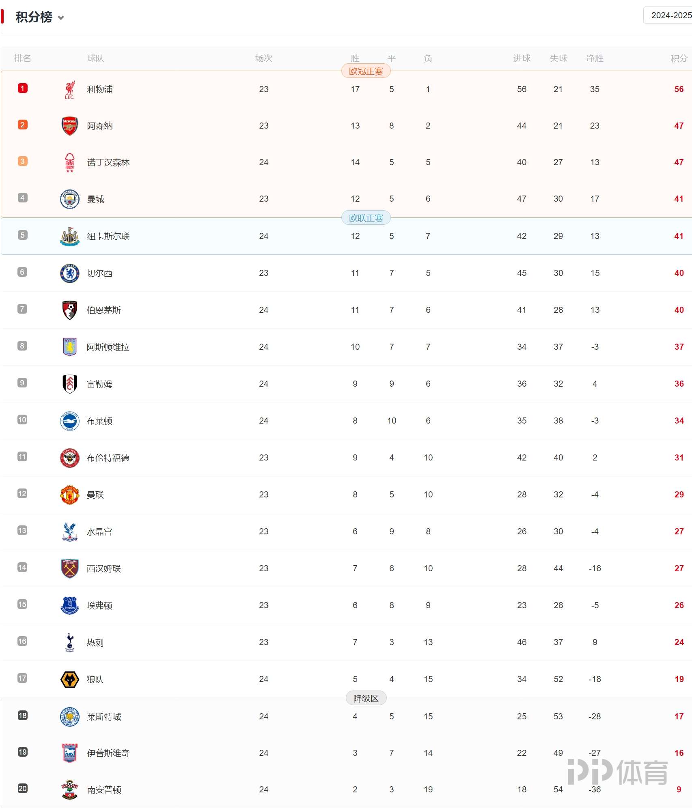Expand the 积分榜 dropdown chevron
Image resolution: width=692 pixels, height=809 pixels.
pos(61,18)
